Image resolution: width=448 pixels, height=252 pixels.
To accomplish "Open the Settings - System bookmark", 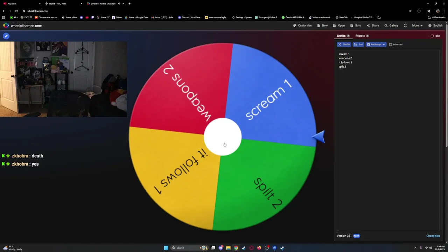I will pos(242,17).
